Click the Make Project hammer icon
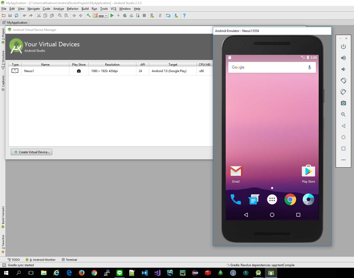Viewport: 354px width, 278px height. 89,15
